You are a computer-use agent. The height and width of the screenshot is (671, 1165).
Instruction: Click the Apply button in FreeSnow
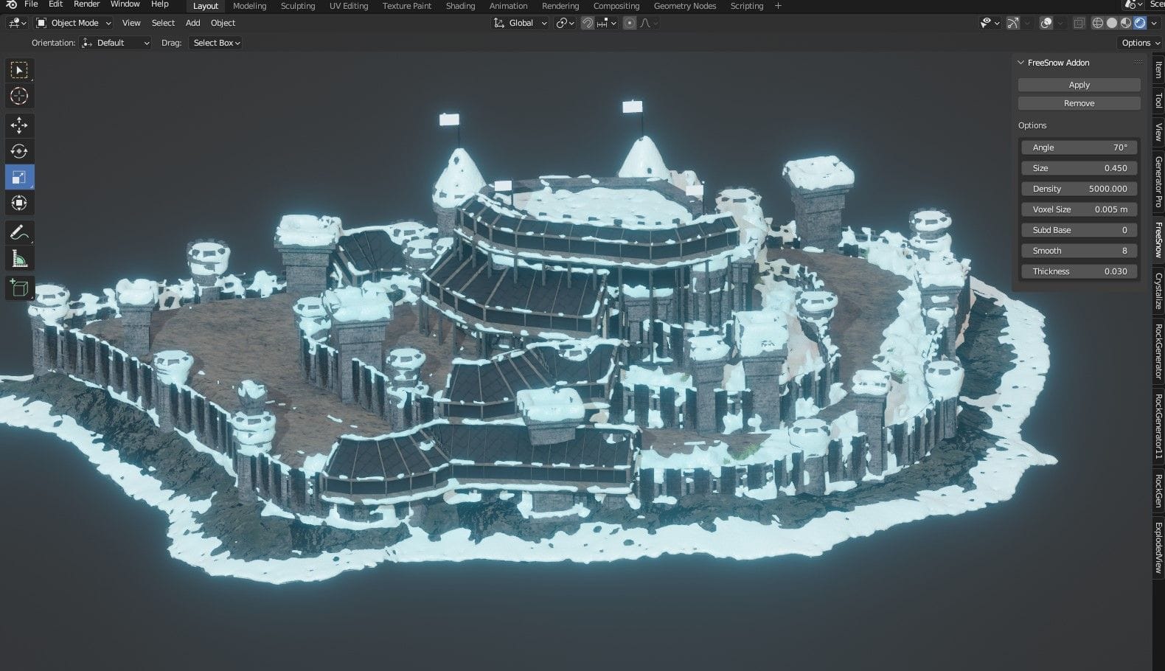pyautogui.click(x=1079, y=85)
